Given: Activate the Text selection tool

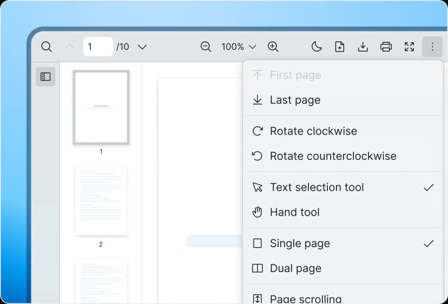Looking at the screenshot, I should [x=342, y=187].
